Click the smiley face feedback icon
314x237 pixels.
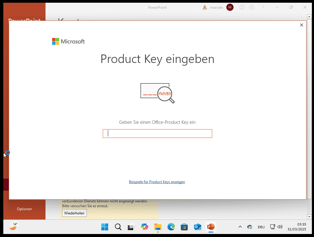click(x=242, y=7)
